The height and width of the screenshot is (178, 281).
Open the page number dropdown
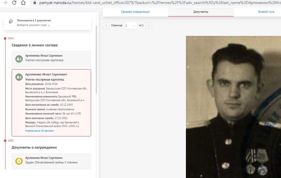point(131,26)
